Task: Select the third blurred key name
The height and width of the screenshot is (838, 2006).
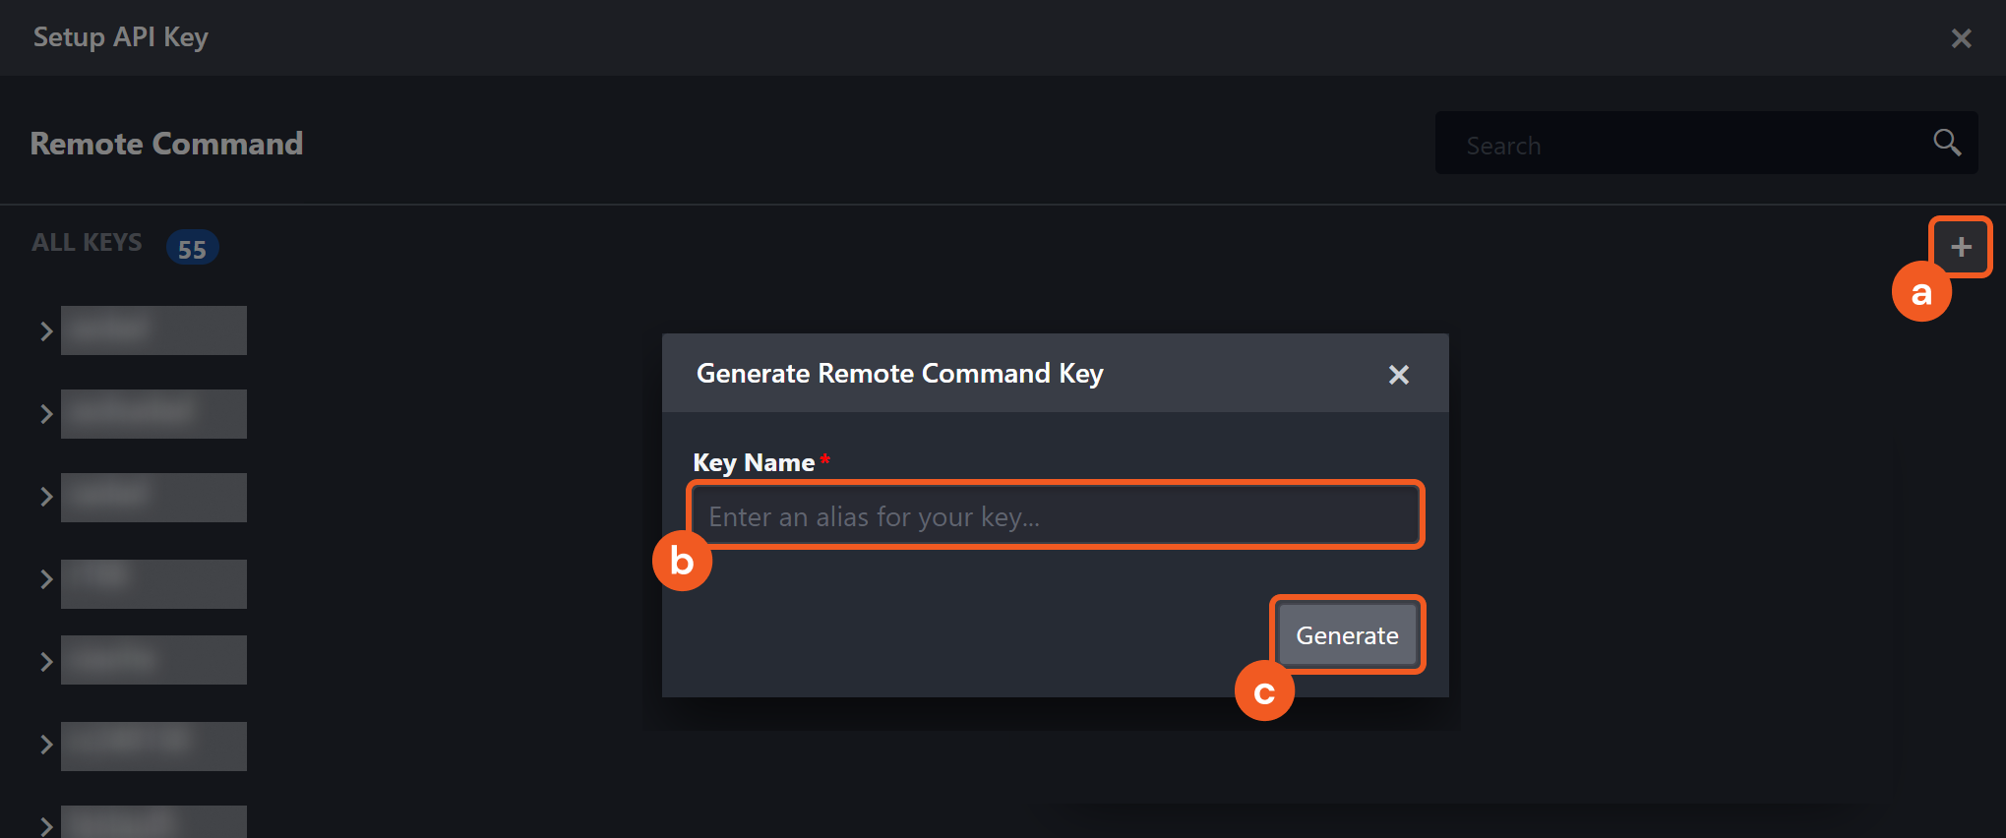Action: tap(153, 498)
